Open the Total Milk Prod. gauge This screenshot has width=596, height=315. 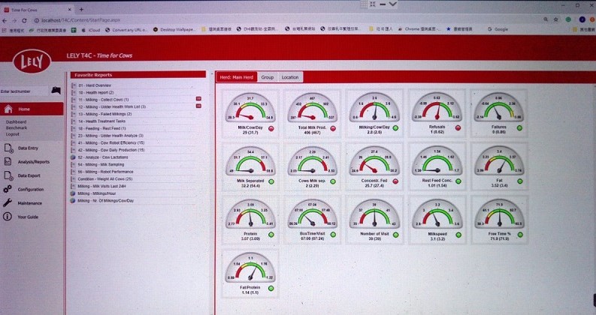click(312, 113)
